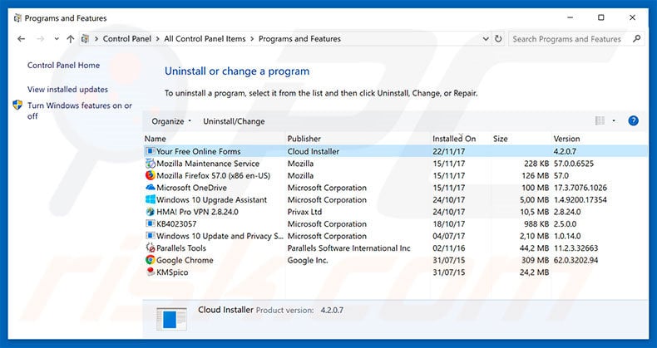Select KMSpico name text

(172, 272)
